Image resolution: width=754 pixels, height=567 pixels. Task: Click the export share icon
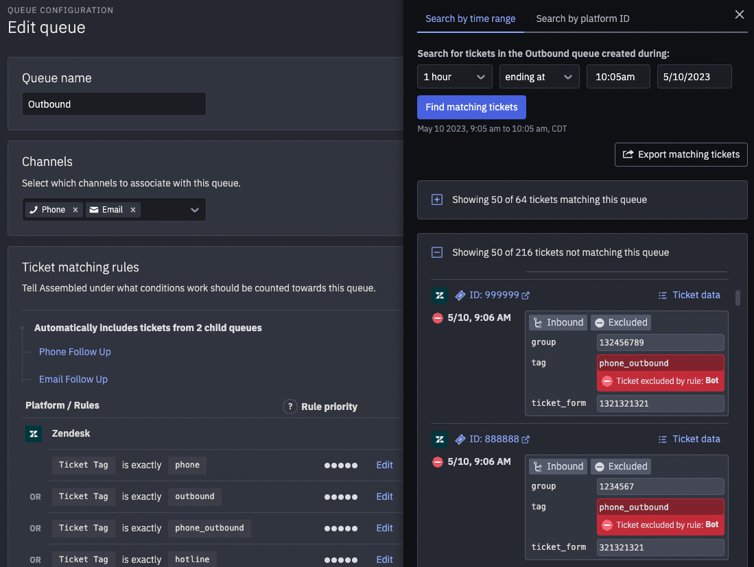tap(628, 154)
